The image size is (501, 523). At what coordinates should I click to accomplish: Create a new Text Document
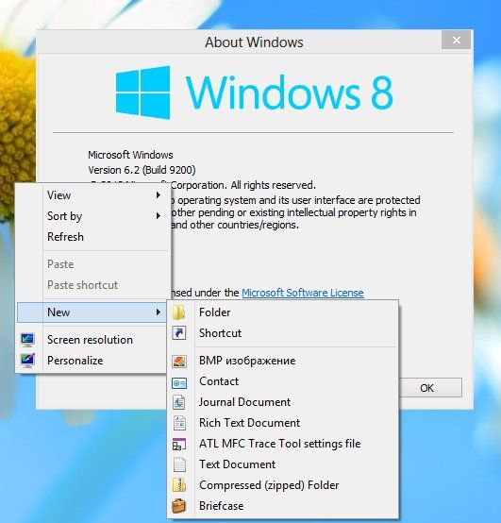(x=283, y=464)
